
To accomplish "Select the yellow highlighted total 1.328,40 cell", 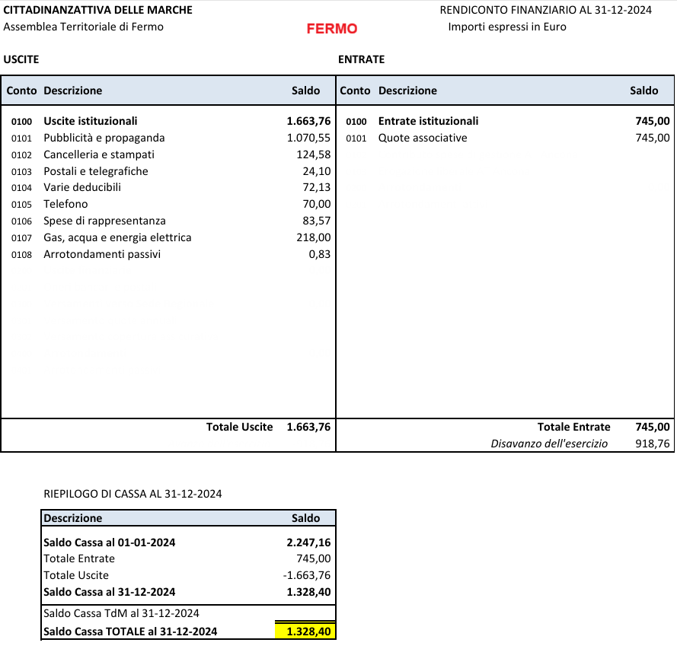I will [x=305, y=632].
